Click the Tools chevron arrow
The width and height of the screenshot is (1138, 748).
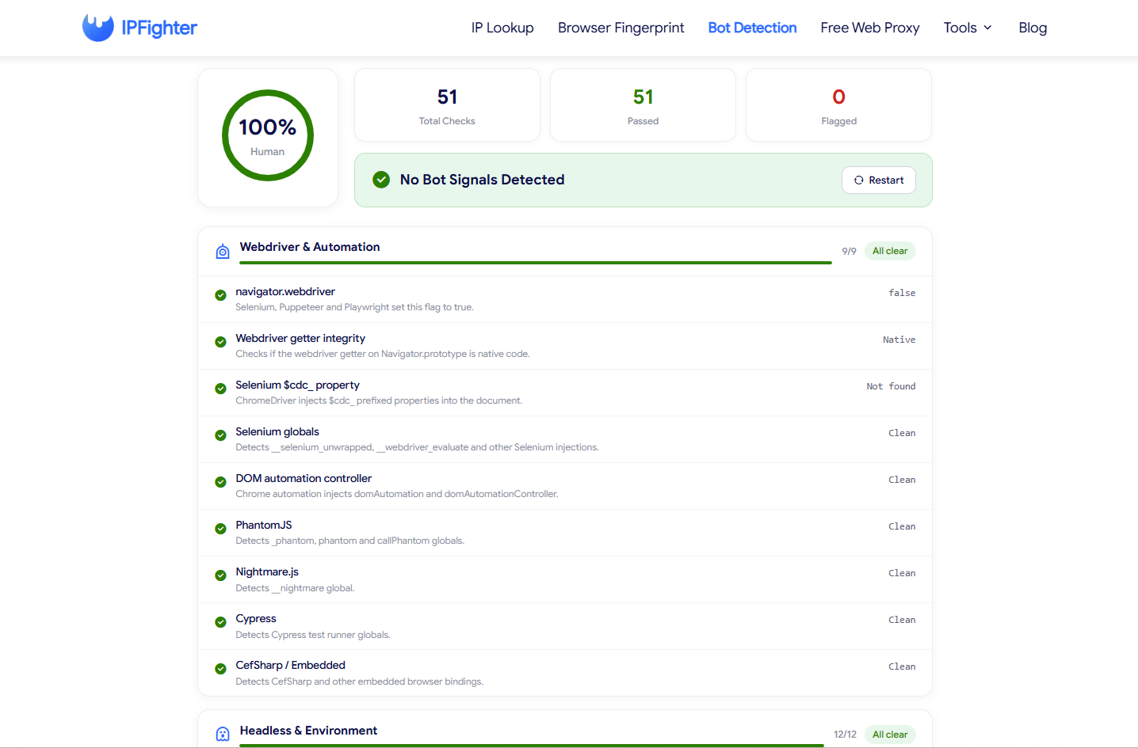(x=987, y=28)
